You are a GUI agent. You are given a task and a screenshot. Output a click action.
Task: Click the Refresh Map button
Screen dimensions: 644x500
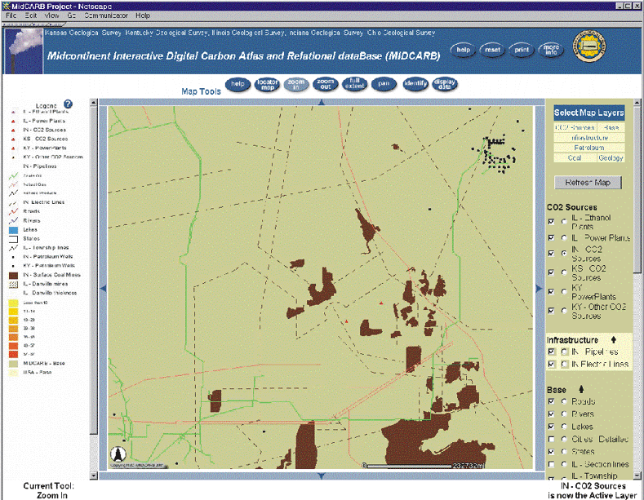click(x=588, y=183)
